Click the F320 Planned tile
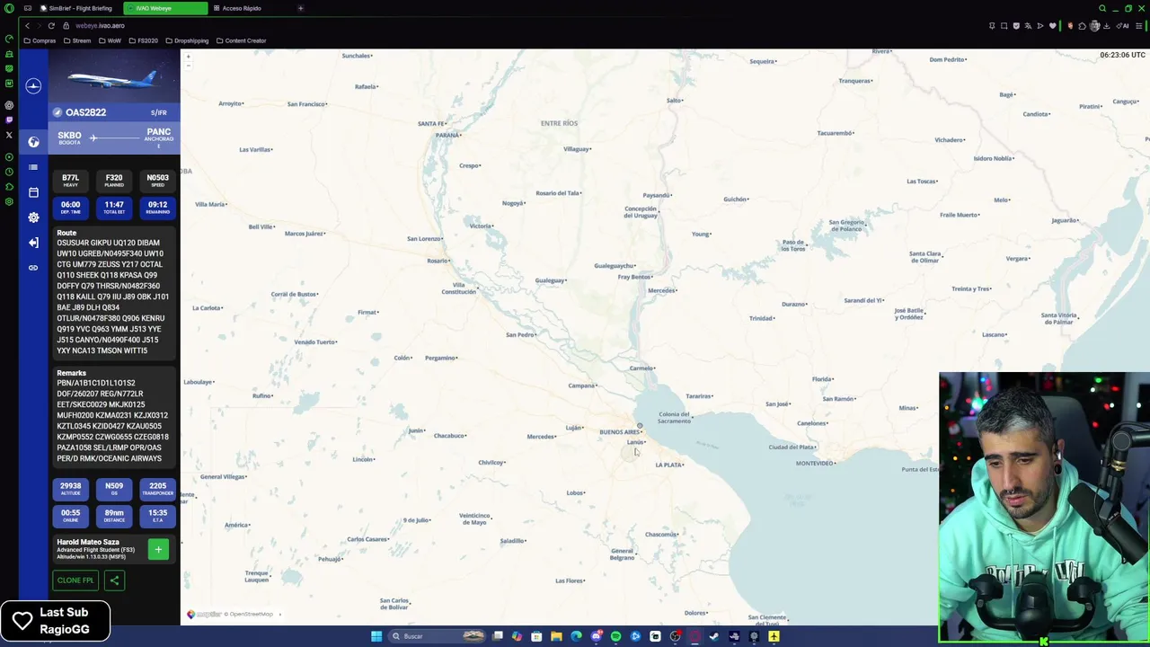1150x647 pixels. pos(114,180)
